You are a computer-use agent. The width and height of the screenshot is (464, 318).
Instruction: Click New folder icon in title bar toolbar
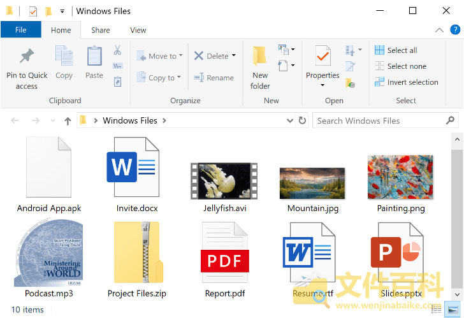click(48, 11)
